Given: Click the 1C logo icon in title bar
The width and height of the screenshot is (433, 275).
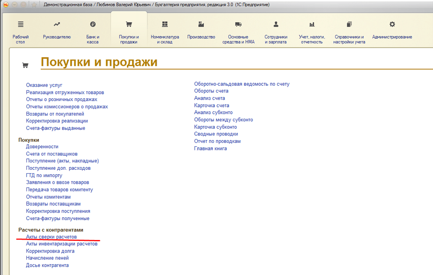Looking at the screenshot, I should click(x=6, y=5).
